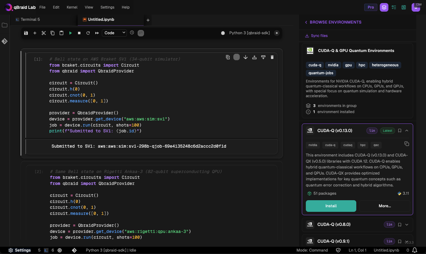426x254 pixels.
Task: Copy the selected cell from the notebook toolbar
Action: pyautogui.click(x=53, y=33)
